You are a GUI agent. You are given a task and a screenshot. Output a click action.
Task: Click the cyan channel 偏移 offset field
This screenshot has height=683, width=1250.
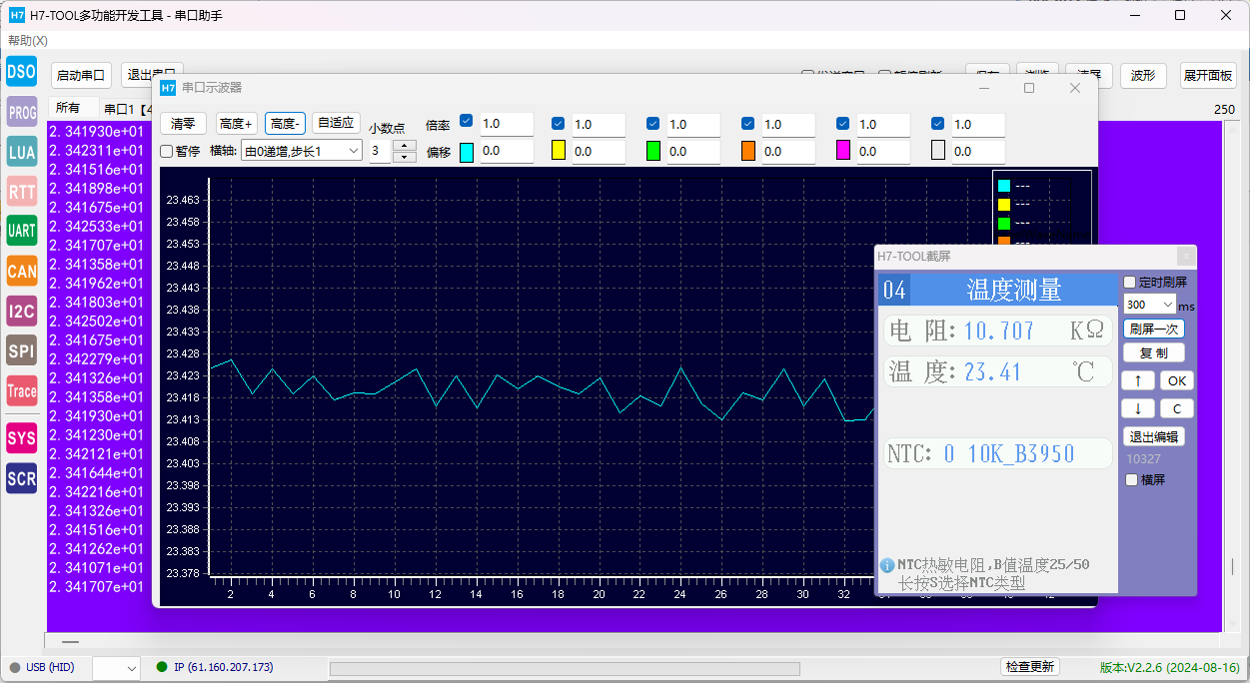(x=506, y=151)
